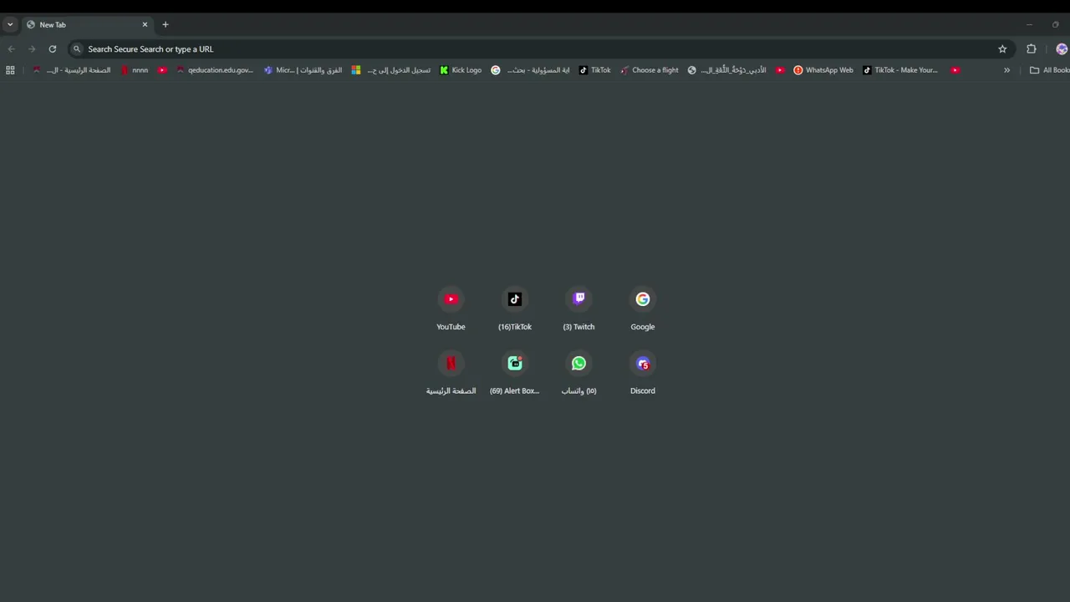Open the Teams الفرق والقنوات bookmark
This screenshot has width=1070, height=602.
click(303, 70)
